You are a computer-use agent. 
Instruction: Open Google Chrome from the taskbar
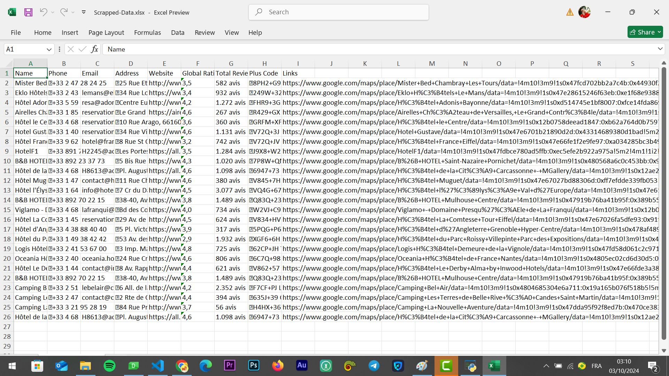[x=182, y=366]
